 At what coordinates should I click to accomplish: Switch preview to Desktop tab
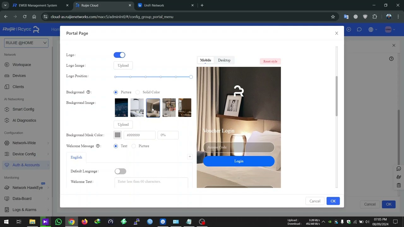point(224,60)
